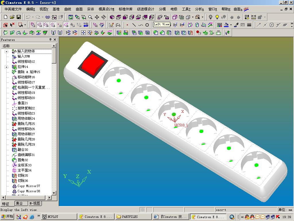Open the 编辑E menu
Viewport: 294px width, 221px height.
tap(30, 9)
